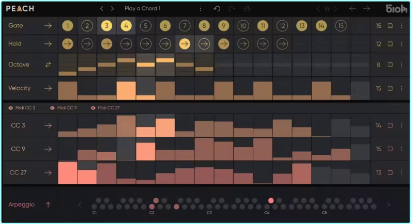This screenshot has width=411, height=224.
Task: Set Velocity bar for step 4
Action: tap(126, 90)
